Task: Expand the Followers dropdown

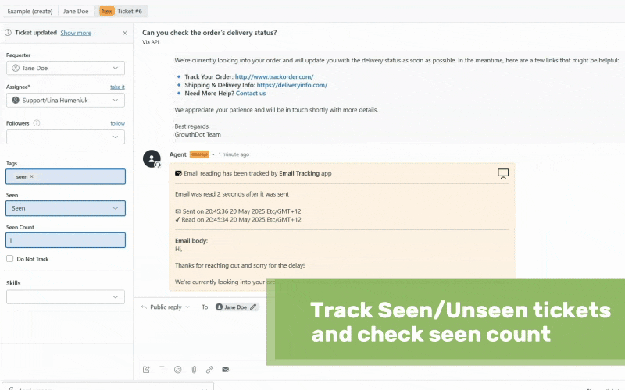Action: point(66,137)
